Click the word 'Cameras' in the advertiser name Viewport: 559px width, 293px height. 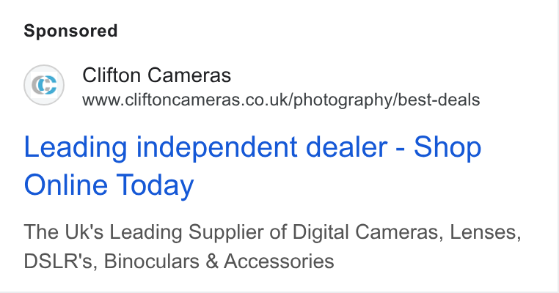tap(189, 75)
